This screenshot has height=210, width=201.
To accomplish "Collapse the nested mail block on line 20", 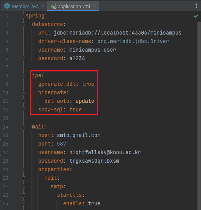I will tap(23, 178).
